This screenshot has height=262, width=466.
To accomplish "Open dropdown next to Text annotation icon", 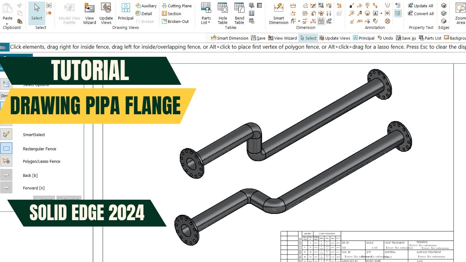I will (x=381, y=13).
